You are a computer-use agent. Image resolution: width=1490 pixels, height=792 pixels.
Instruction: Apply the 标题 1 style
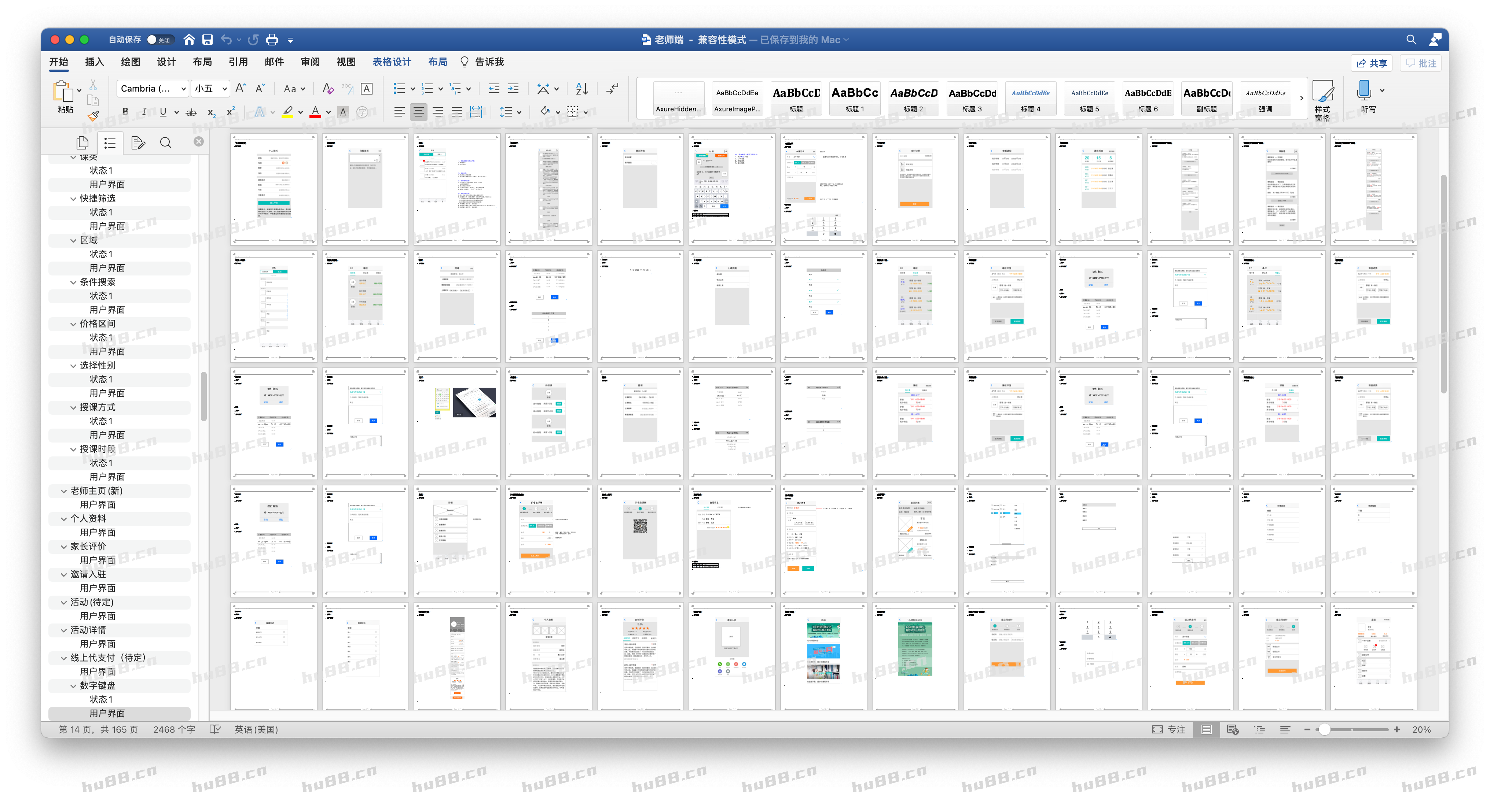coord(854,98)
